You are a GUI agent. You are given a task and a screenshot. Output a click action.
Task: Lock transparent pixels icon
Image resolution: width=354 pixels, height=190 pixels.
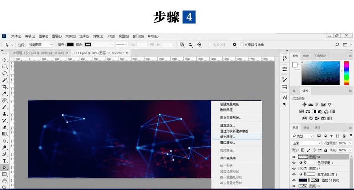(303, 150)
